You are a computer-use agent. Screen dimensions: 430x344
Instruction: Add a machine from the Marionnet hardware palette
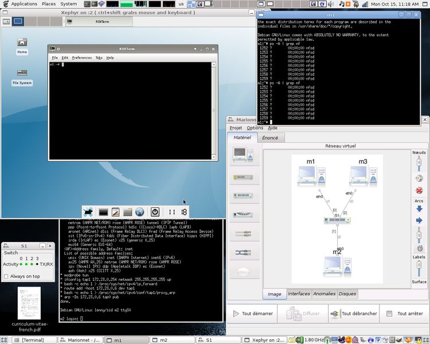click(244, 154)
